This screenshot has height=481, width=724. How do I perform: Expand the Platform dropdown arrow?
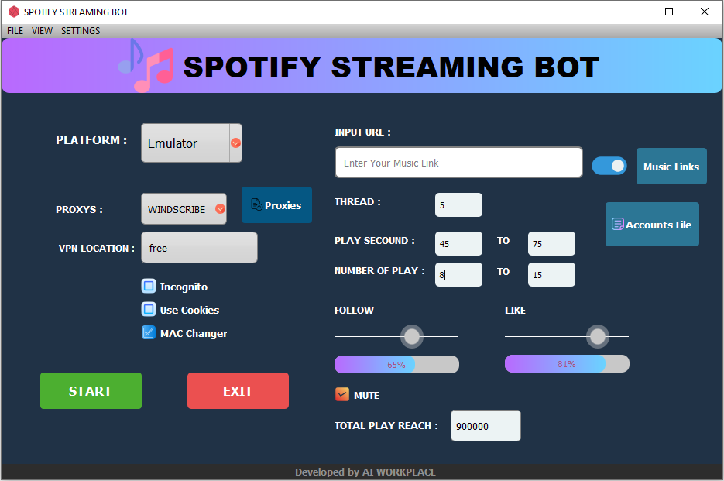235,143
